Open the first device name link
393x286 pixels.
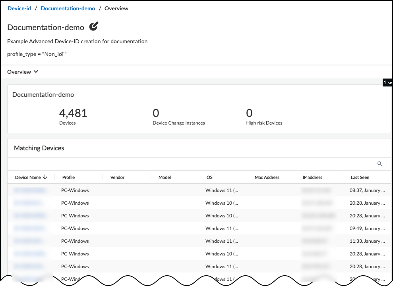coord(30,190)
